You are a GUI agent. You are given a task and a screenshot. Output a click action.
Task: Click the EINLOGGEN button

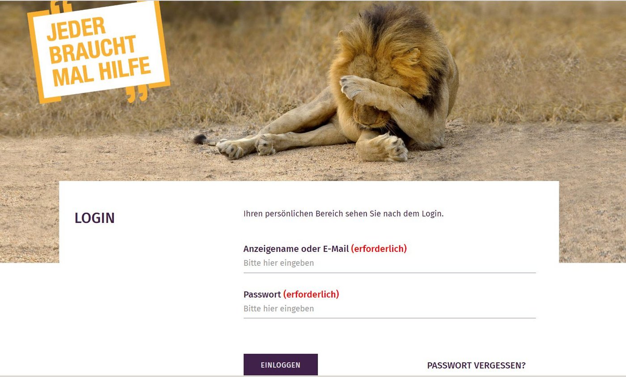pos(281,365)
